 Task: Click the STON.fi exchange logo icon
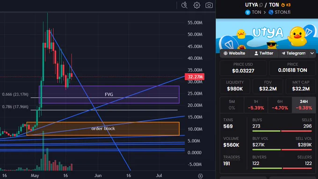tap(271, 12)
